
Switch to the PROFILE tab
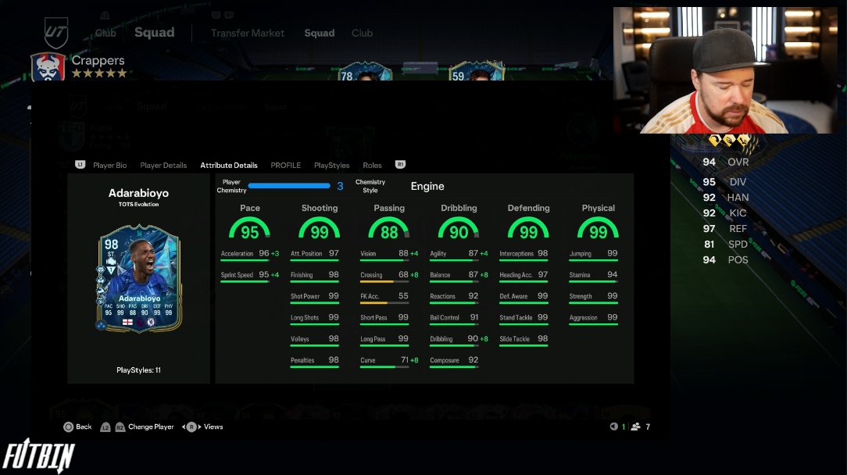286,166
